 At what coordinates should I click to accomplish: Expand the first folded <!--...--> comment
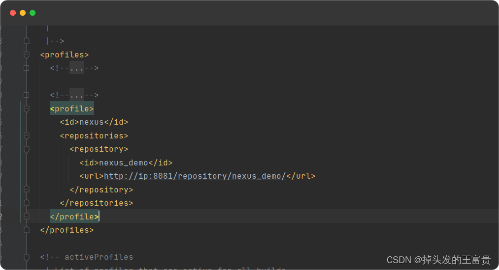point(27,68)
